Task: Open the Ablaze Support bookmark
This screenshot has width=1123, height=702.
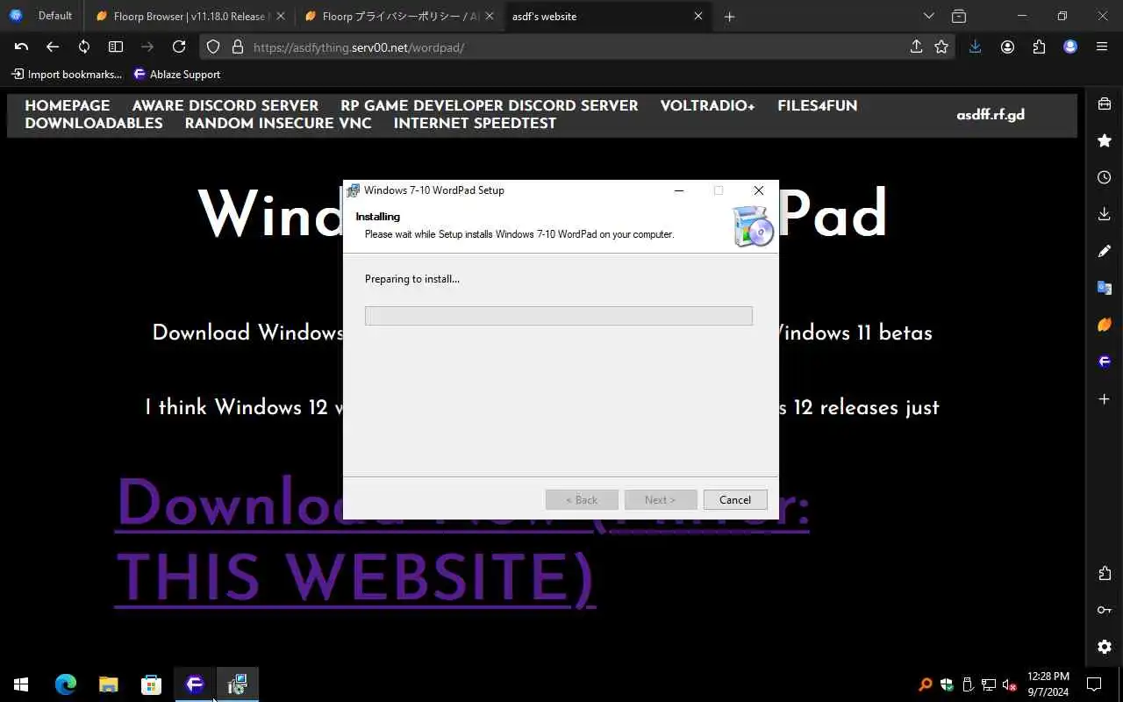Action: 176,75
